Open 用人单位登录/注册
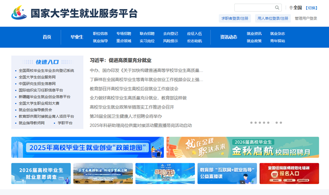The height and width of the screenshot is (195, 329). 273,18
